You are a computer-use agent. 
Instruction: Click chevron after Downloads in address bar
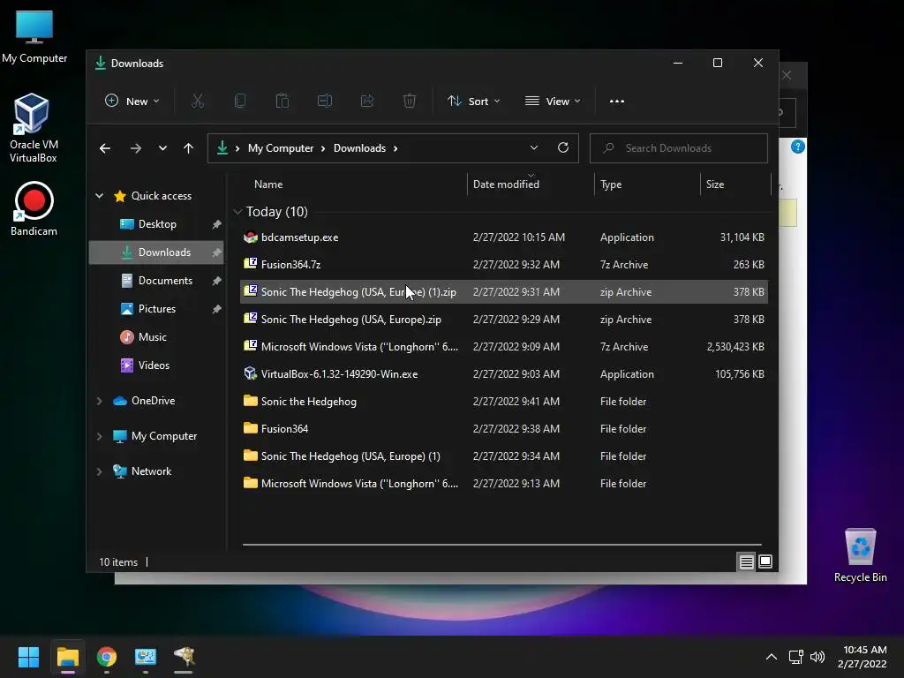[395, 148]
